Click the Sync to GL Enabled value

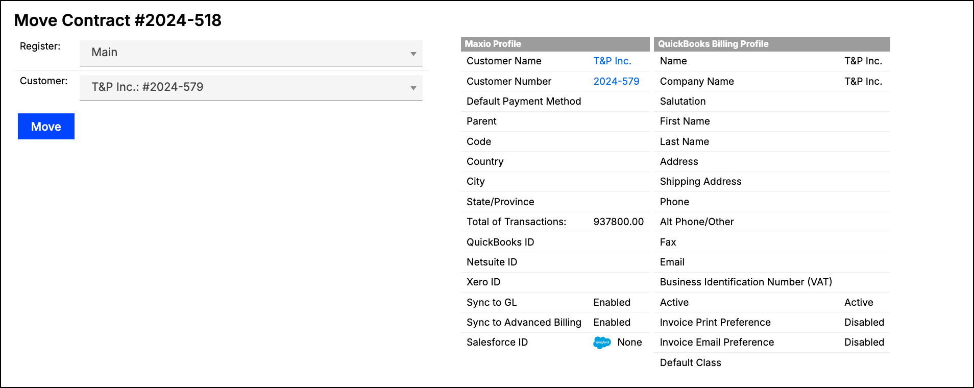[x=612, y=302]
